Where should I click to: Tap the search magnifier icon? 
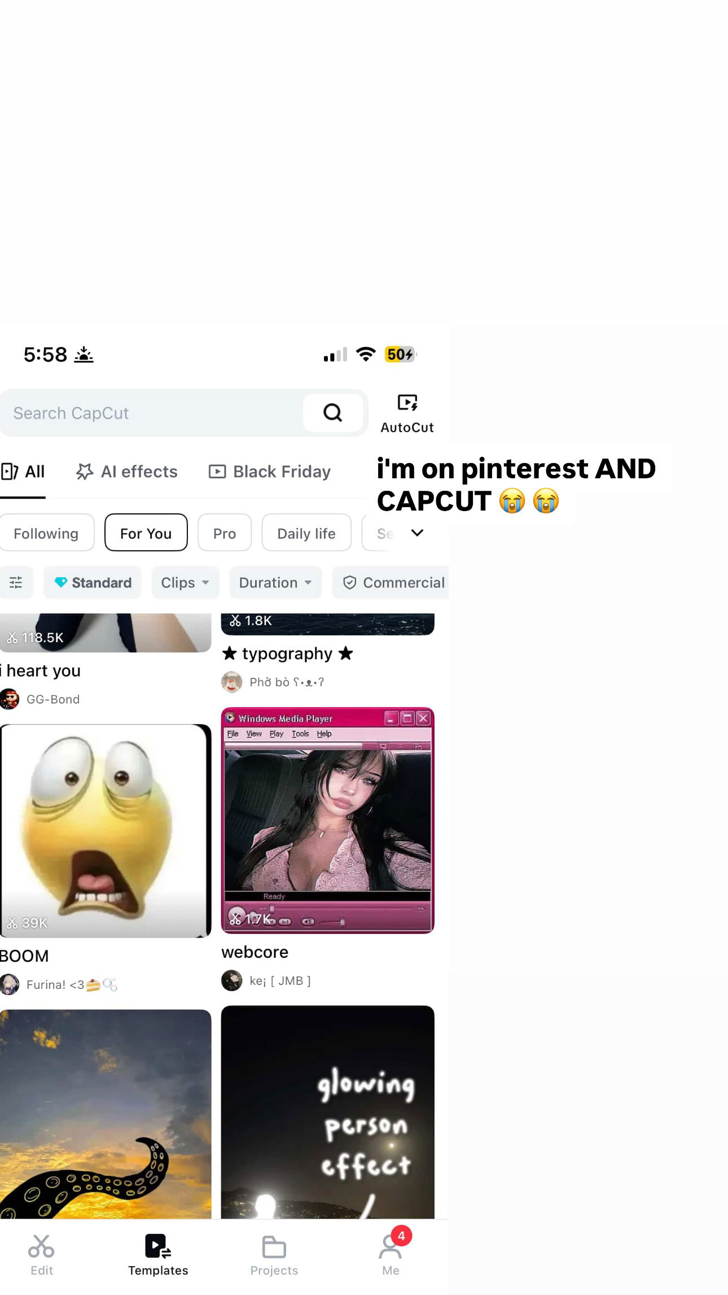(332, 413)
